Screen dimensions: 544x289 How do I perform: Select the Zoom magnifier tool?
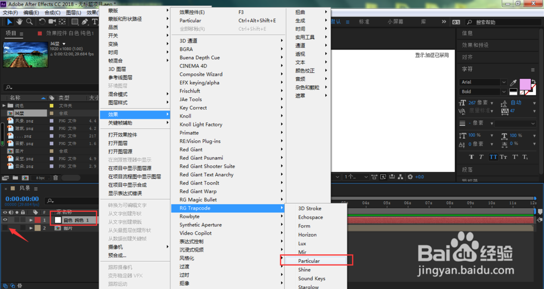pyautogui.click(x=30, y=22)
